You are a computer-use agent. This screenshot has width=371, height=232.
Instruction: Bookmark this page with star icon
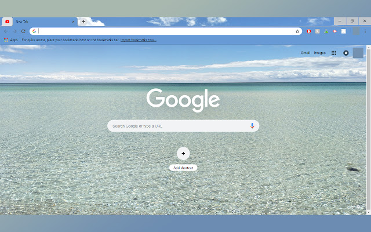(297, 31)
